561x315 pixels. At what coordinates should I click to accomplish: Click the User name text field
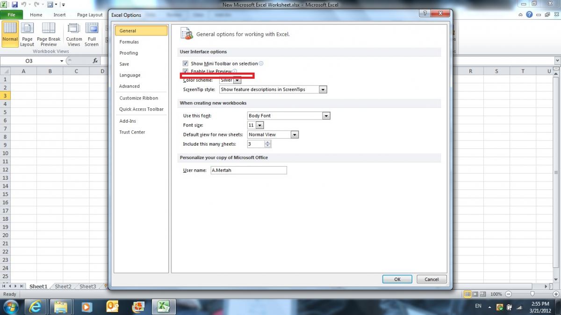tap(248, 170)
